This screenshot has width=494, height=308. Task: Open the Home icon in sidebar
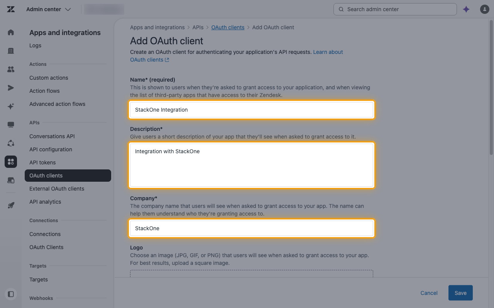tap(11, 32)
